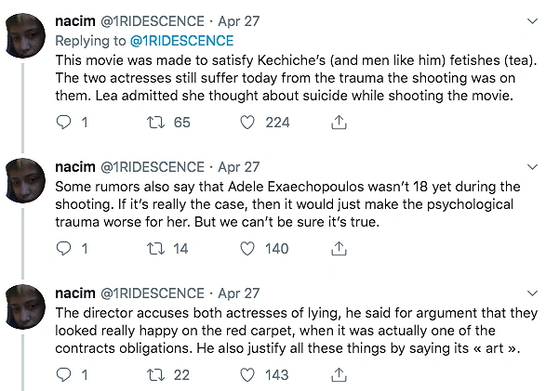Open nacim's profile name on first tweet
546x391 pixels.
point(75,21)
